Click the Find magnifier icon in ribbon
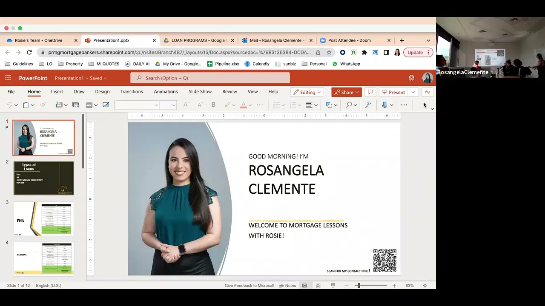The height and width of the screenshot is (306, 545). tap(349, 105)
